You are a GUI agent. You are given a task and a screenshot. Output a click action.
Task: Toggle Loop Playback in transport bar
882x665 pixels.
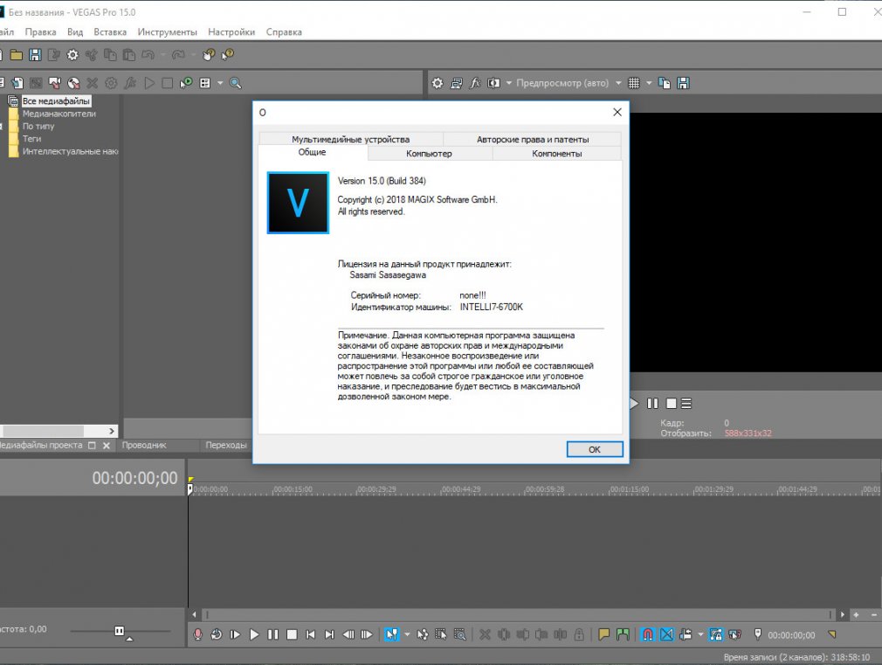tap(216, 634)
